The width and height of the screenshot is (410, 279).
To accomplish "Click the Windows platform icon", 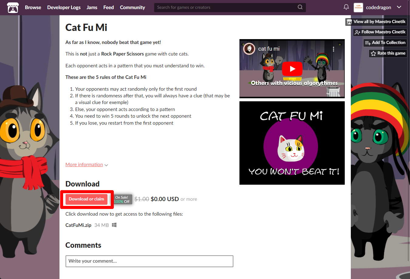I will [x=114, y=225].
